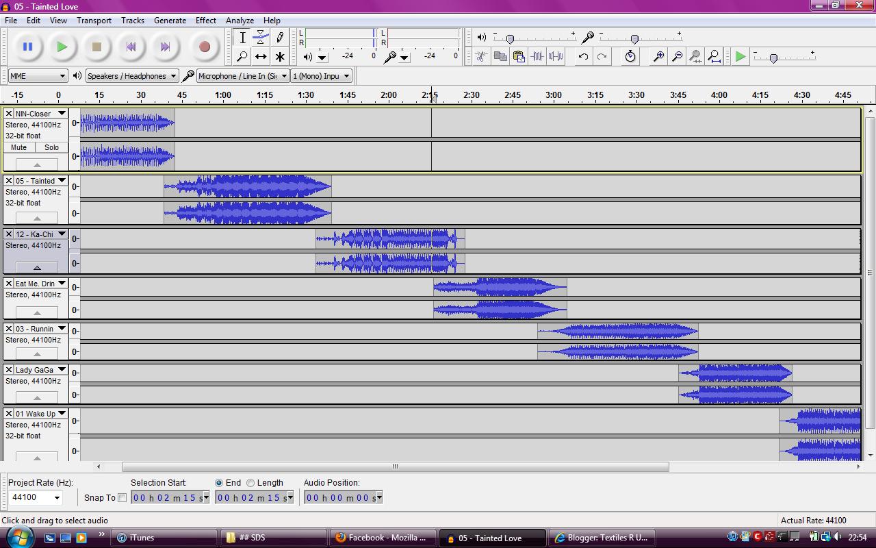
Task: Switch to the ## SDS taskbar folder
Action: [273, 538]
